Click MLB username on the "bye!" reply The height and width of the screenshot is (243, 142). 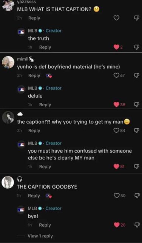coord(32,208)
